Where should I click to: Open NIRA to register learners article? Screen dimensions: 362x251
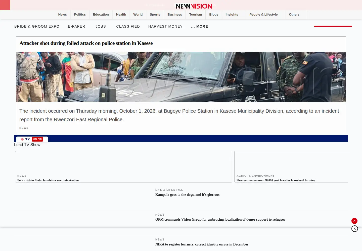click(202, 244)
